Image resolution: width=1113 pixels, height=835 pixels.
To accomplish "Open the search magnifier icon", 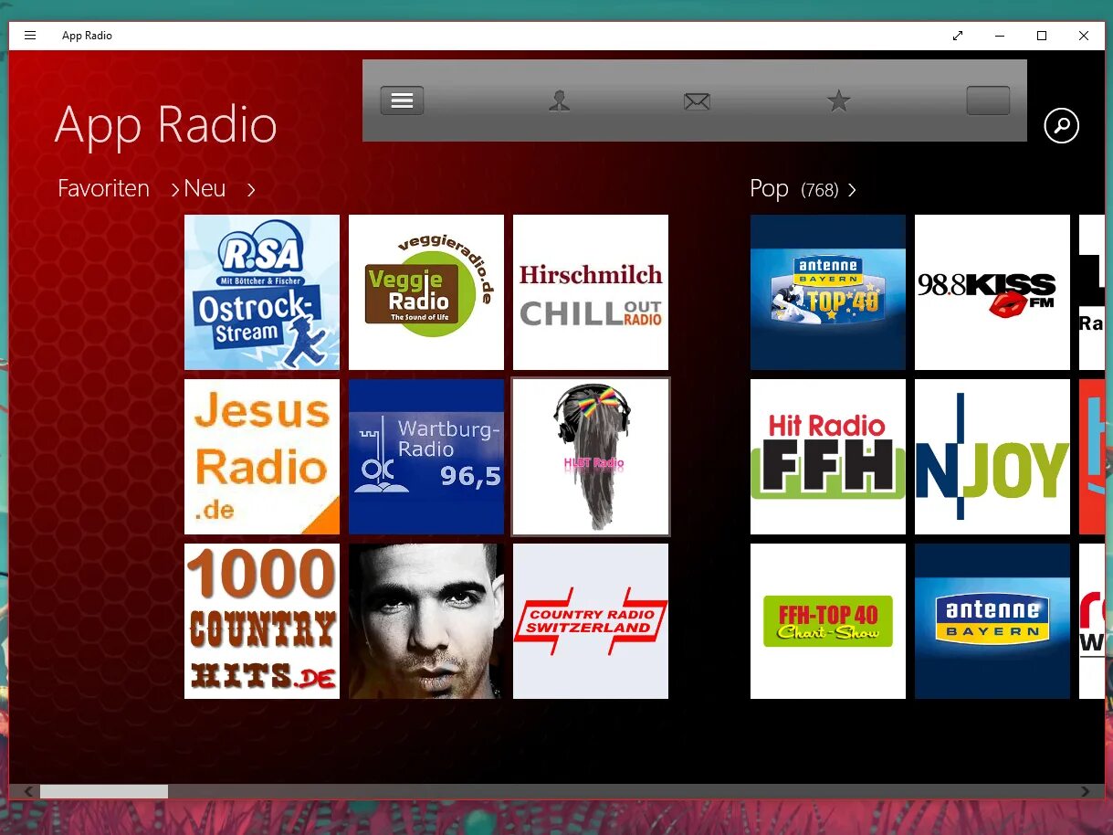I will click(x=1061, y=125).
